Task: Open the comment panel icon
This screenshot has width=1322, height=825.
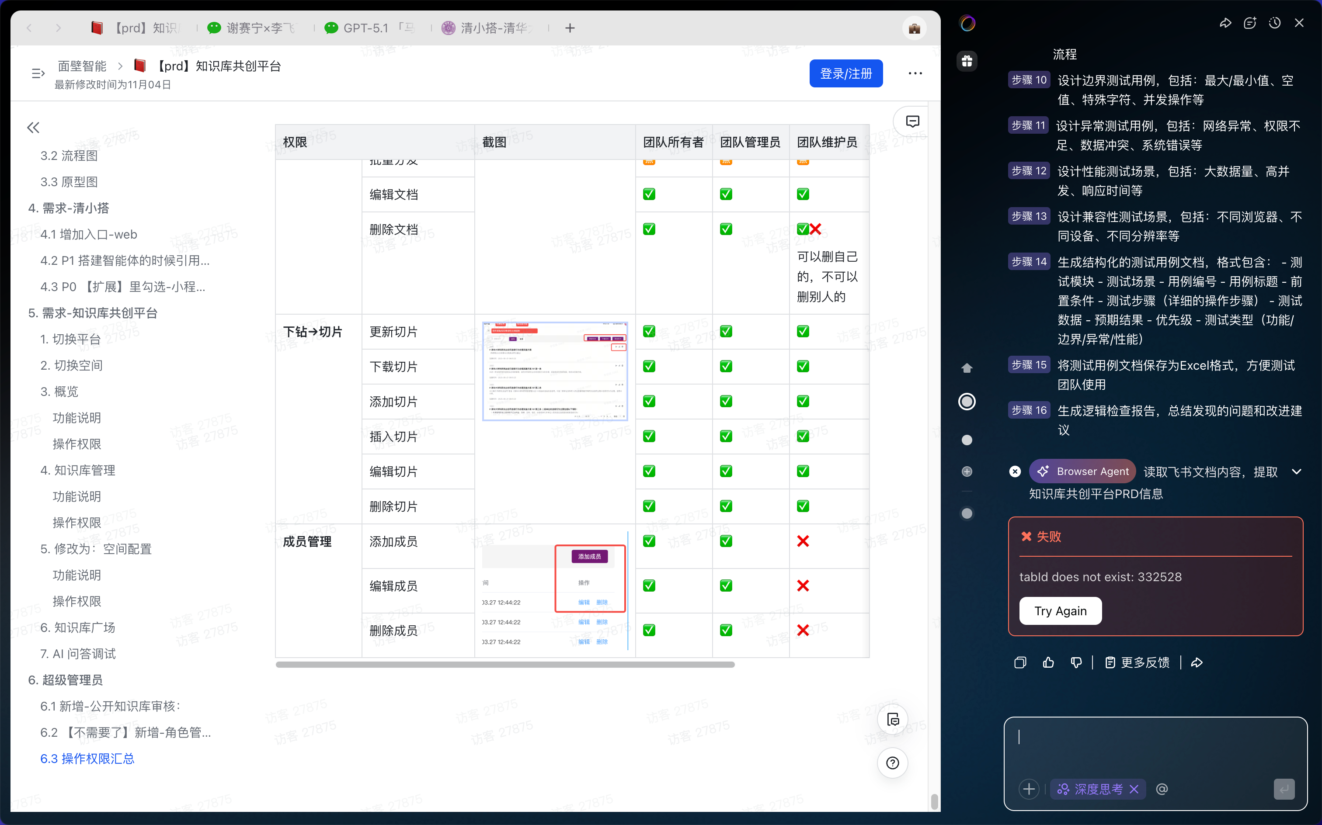Action: point(913,121)
